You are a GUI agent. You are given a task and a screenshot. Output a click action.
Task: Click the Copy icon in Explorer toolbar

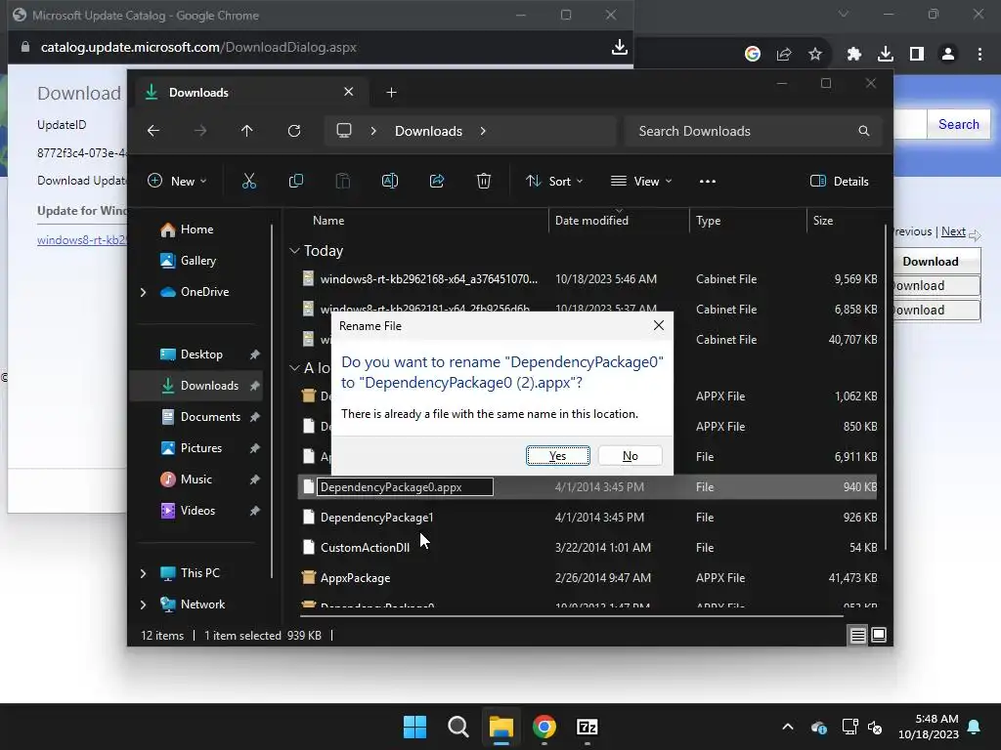[295, 181]
